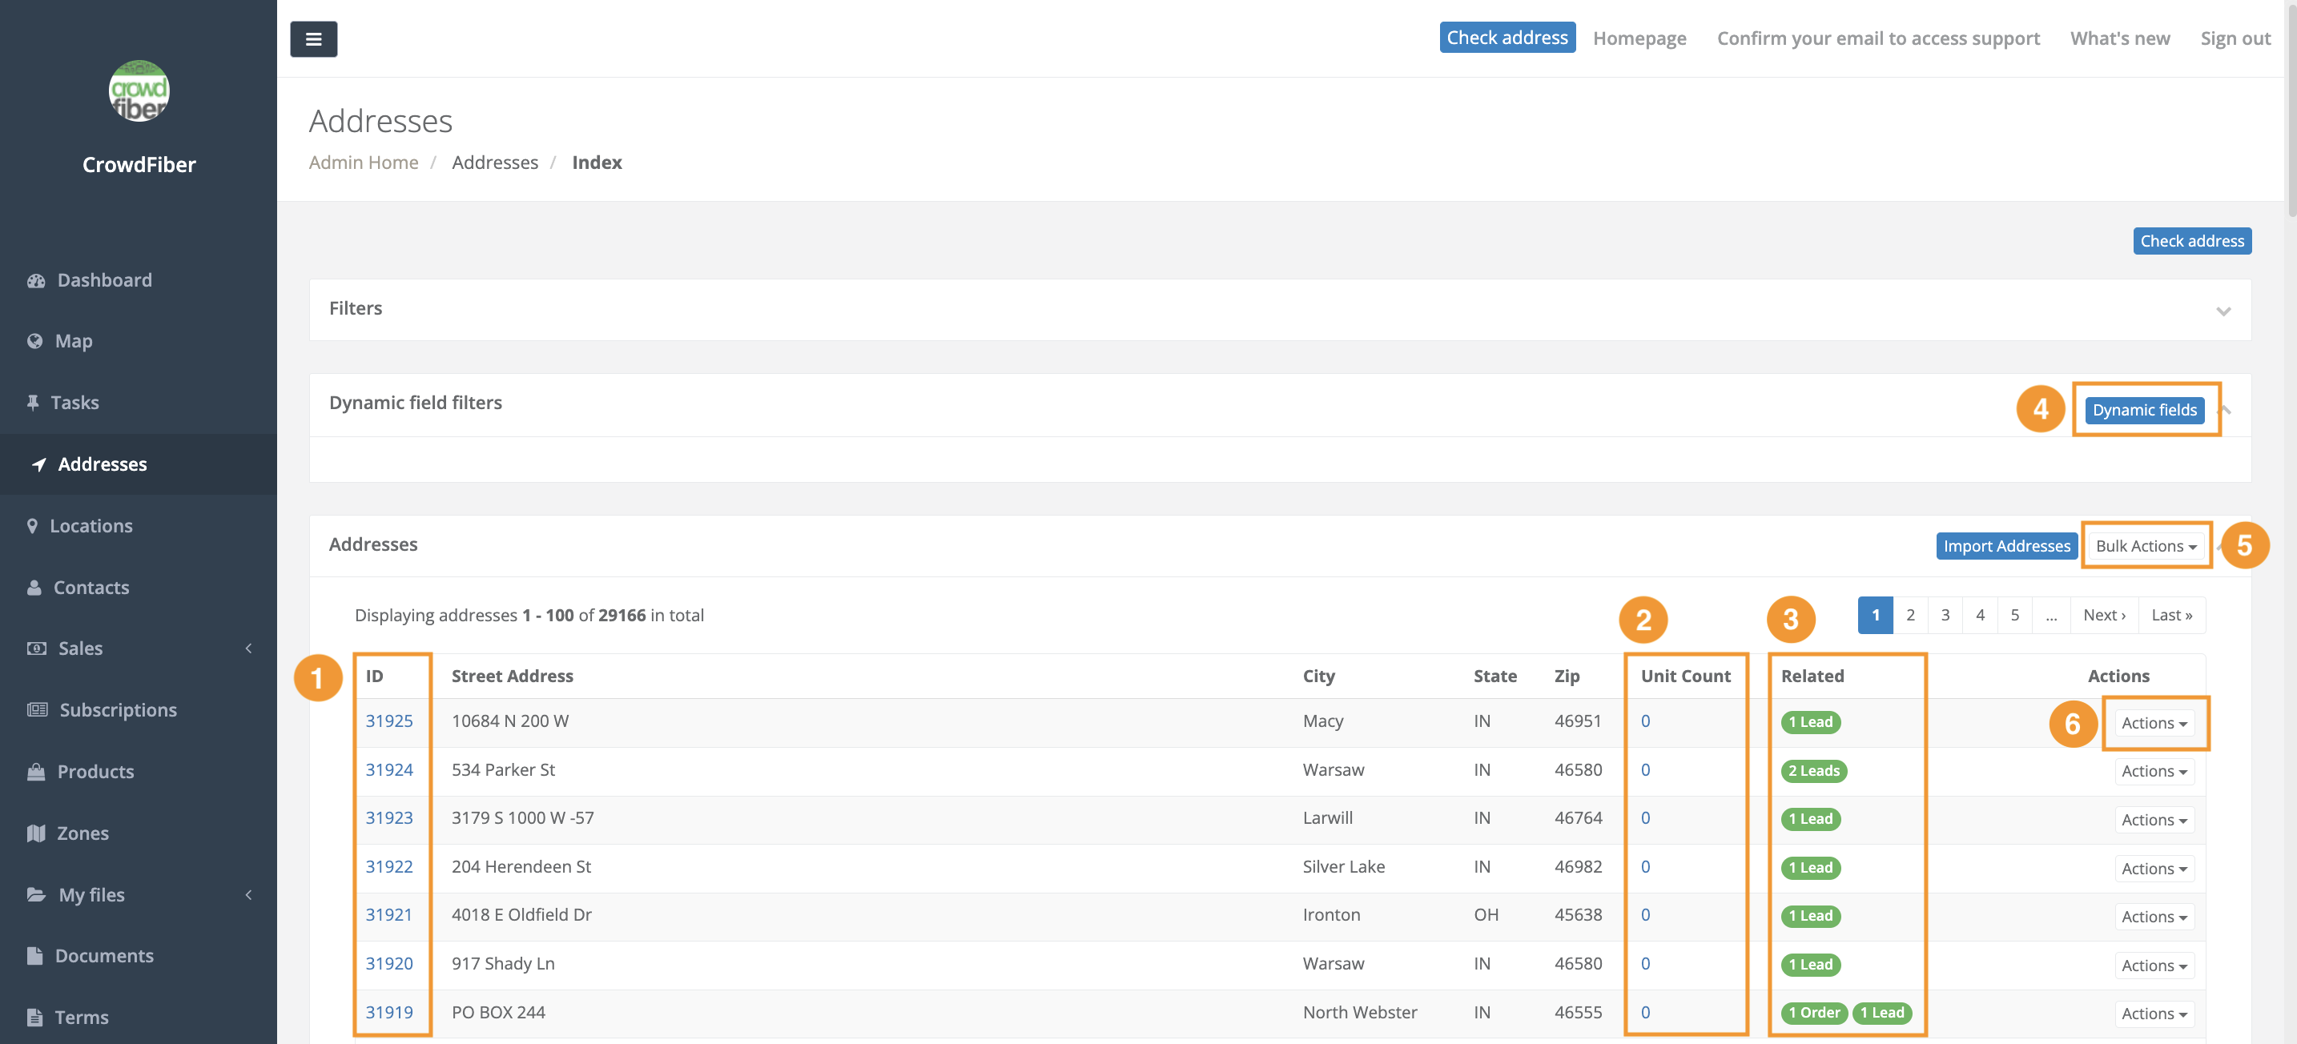Screen dimensions: 2297x1044
Task: Open Actions dropdown for address 31925
Action: pyautogui.click(x=2154, y=722)
